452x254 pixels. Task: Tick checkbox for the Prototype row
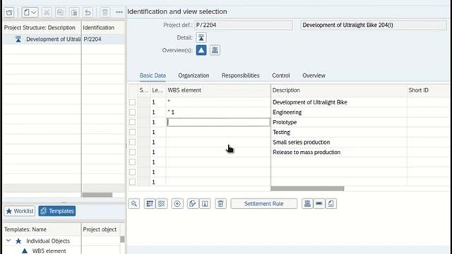click(132, 122)
